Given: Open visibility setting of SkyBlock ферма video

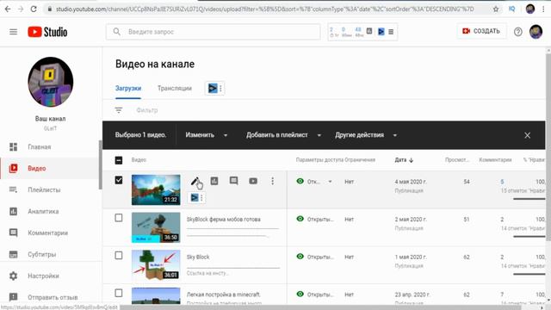Looking at the screenshot, I should [x=314, y=220].
